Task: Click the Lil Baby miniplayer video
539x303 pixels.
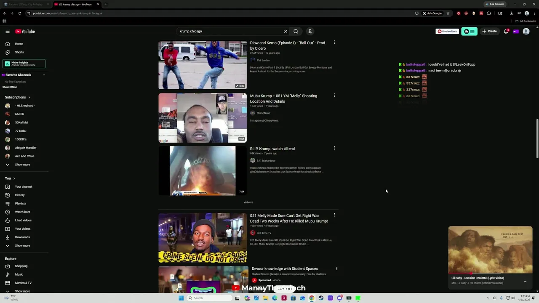Action: tap(490, 250)
